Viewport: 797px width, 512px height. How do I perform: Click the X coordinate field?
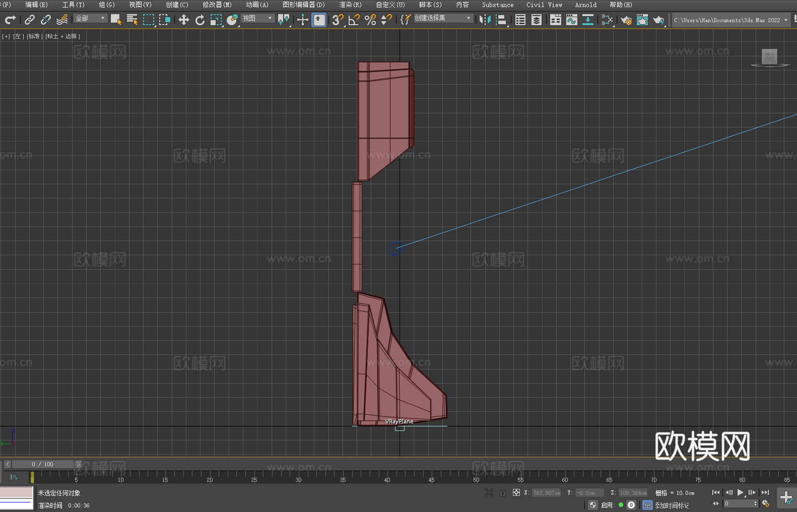(x=547, y=493)
